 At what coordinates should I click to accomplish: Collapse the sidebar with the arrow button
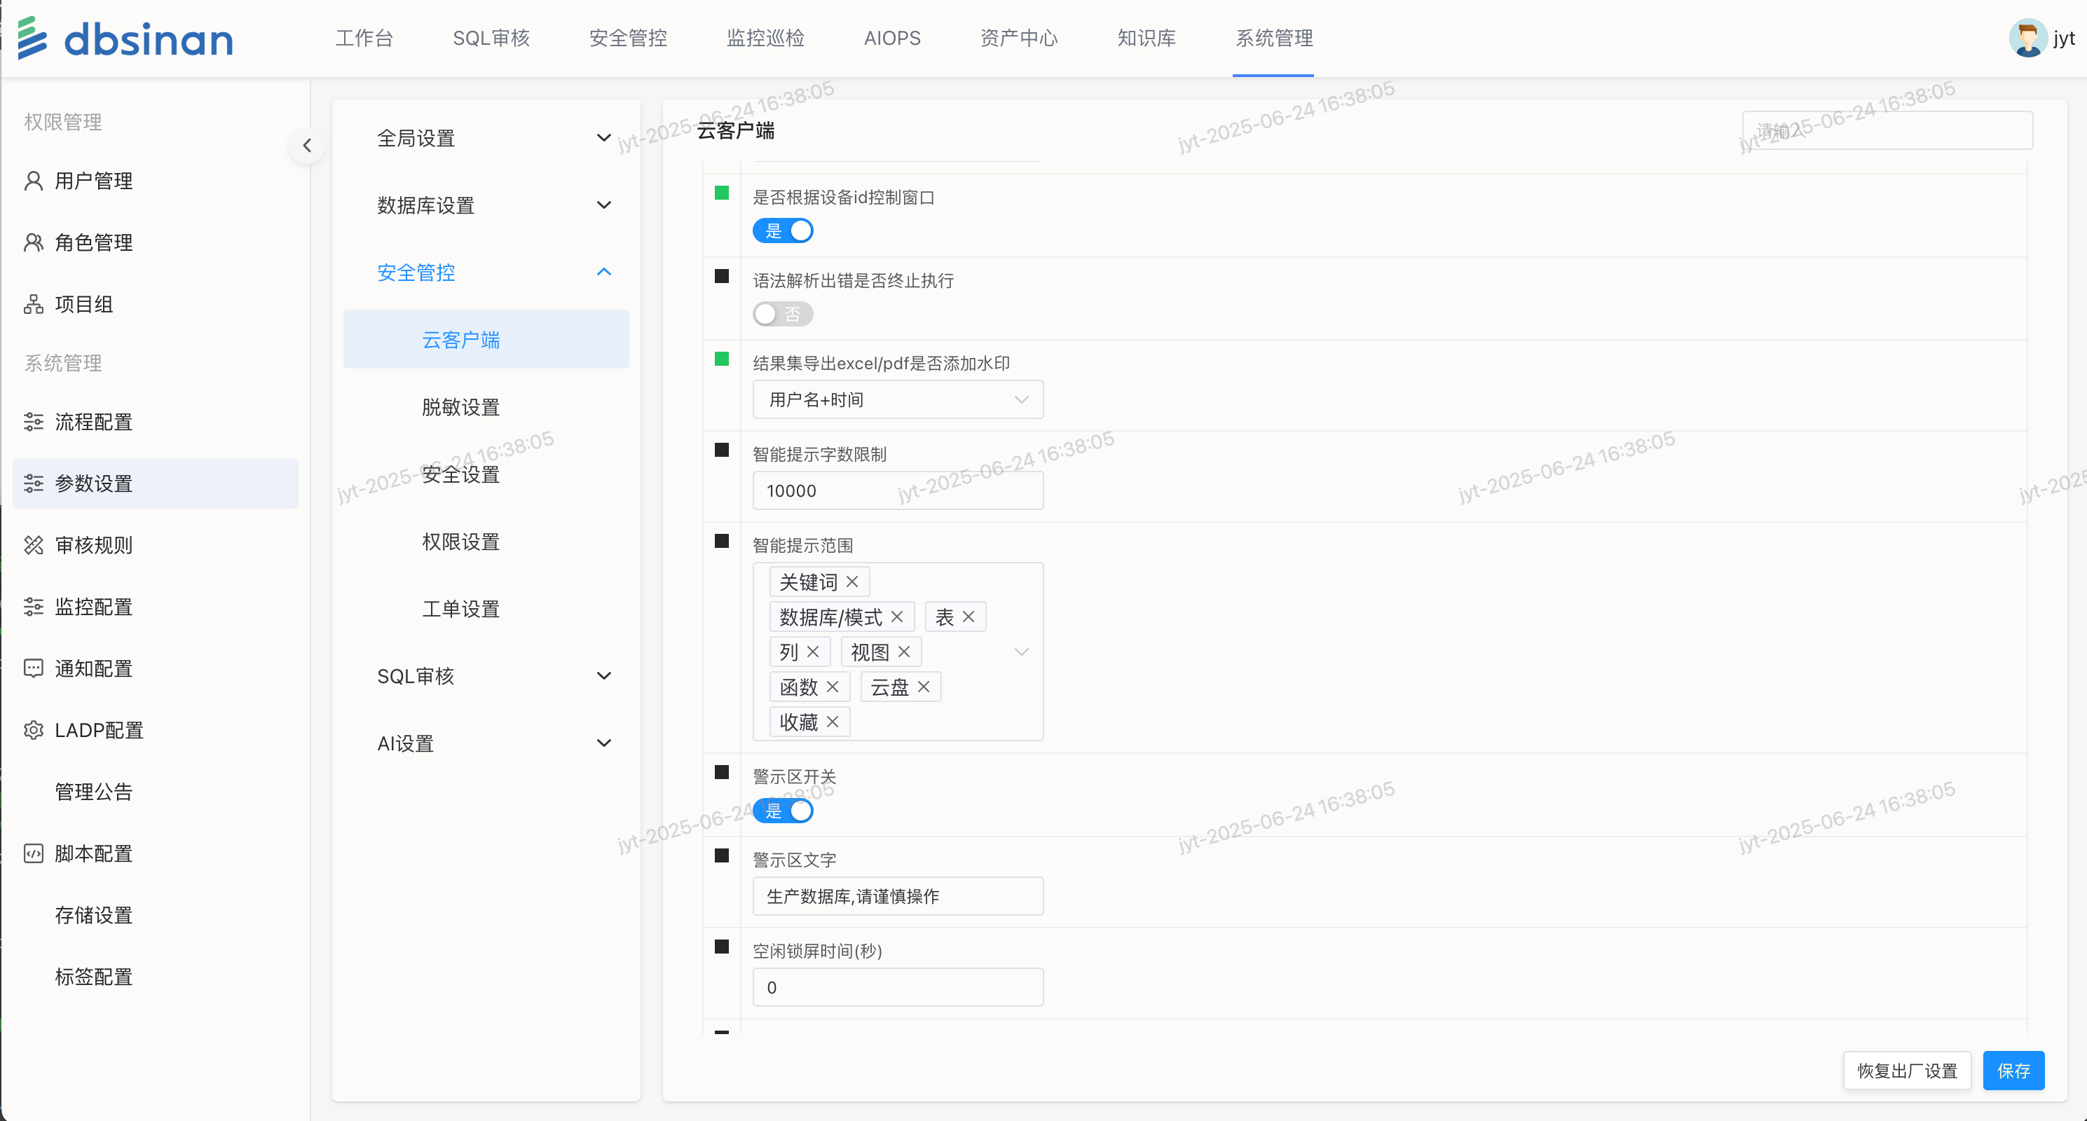pos(306,146)
